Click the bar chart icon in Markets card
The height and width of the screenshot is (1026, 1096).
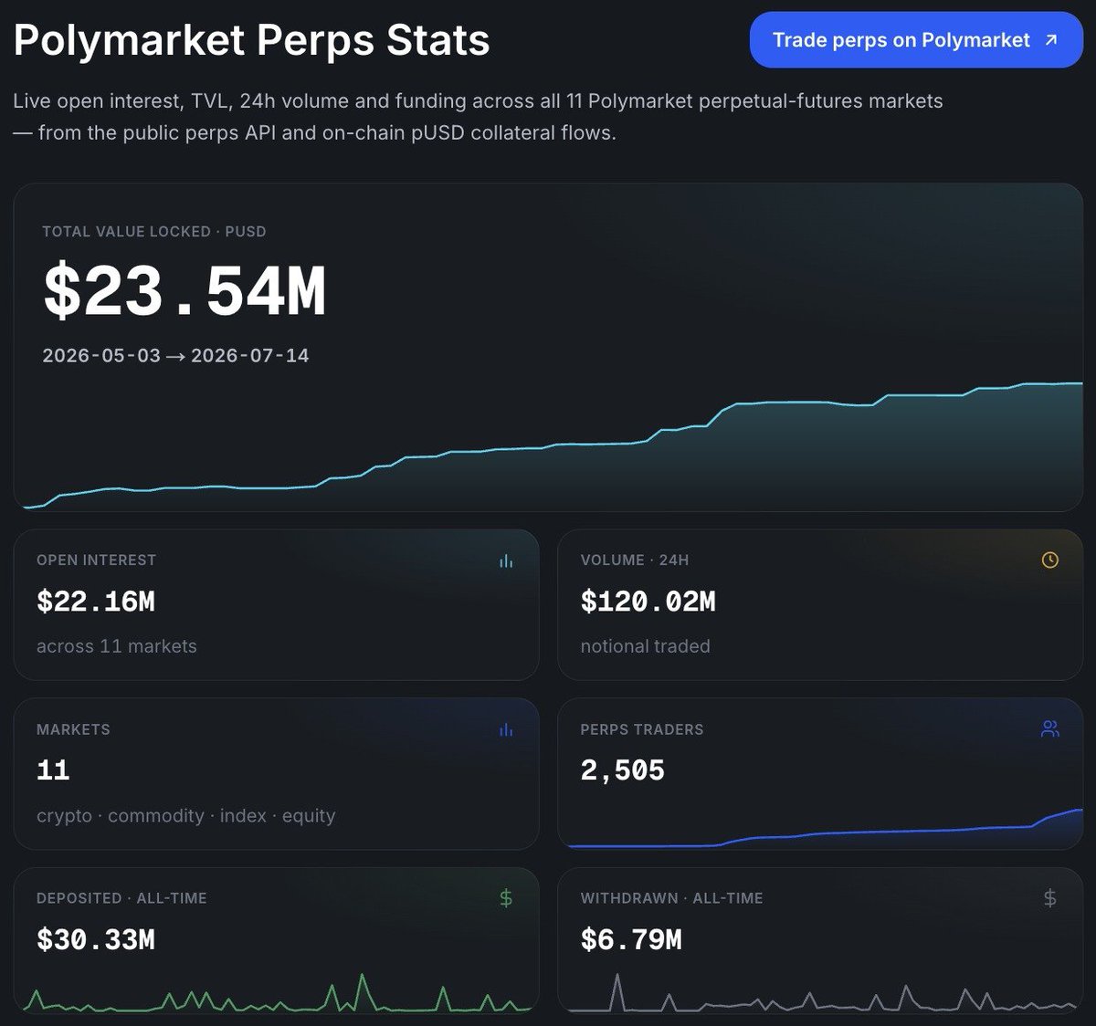506,729
